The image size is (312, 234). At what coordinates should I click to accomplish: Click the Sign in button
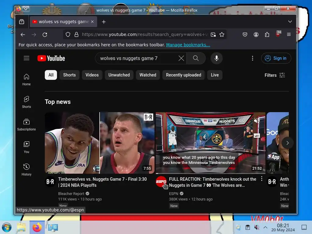(x=276, y=58)
